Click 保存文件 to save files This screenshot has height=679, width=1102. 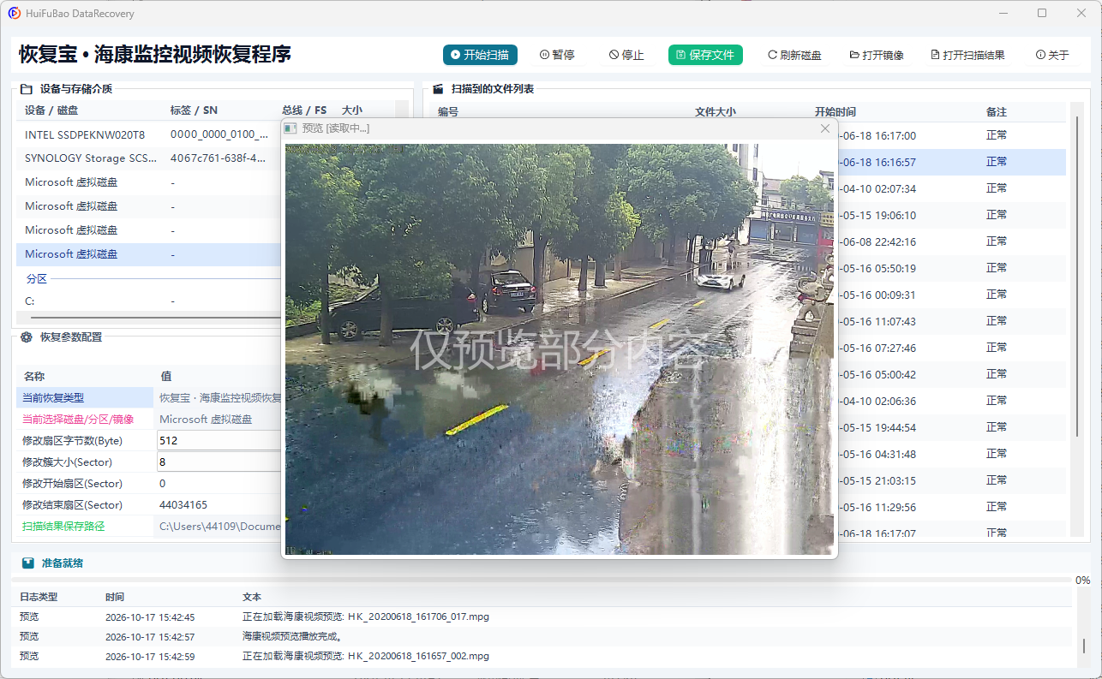pyautogui.click(x=705, y=55)
